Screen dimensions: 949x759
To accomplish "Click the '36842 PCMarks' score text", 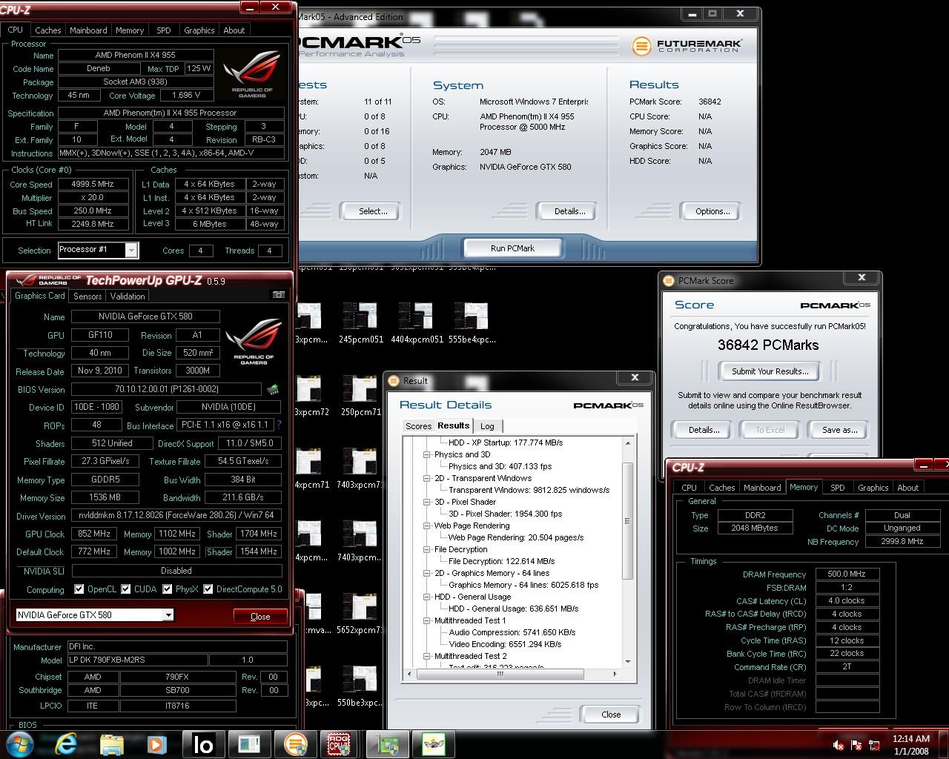I will tap(768, 345).
